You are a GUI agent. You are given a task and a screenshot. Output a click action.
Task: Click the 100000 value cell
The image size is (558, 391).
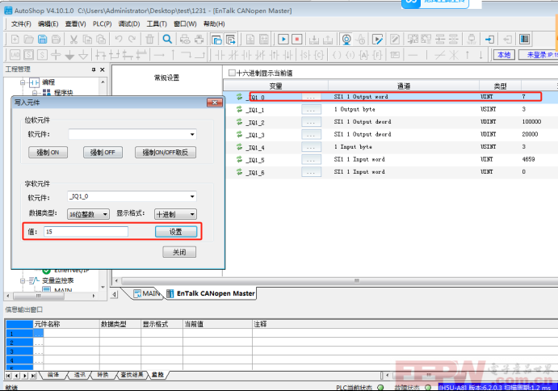[x=531, y=122]
